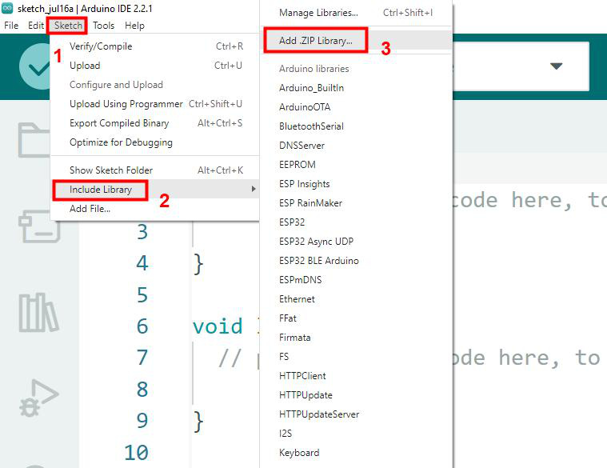607x468 pixels.
Task: Close the Sketch menu
Action: pos(68,26)
